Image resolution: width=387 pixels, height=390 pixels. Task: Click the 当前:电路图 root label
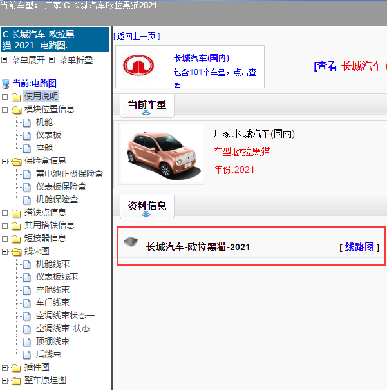click(x=35, y=83)
